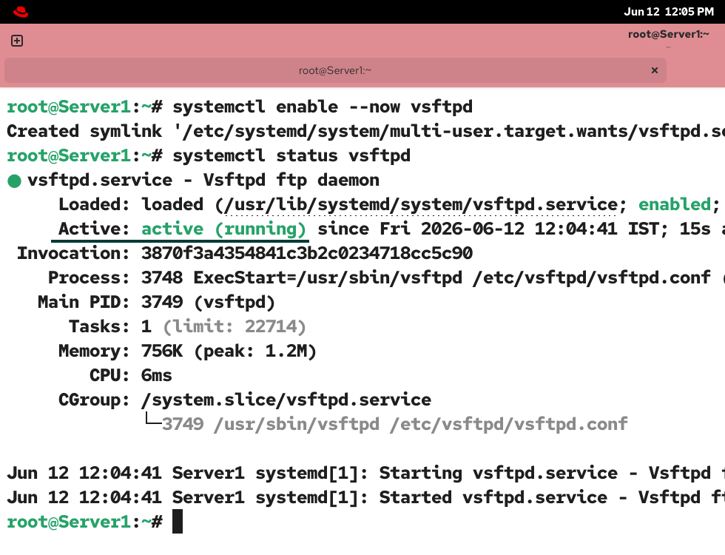This screenshot has height=555, width=725.
Task: Click the 'Started vsftpd.service' log line
Action: [x=365, y=497]
